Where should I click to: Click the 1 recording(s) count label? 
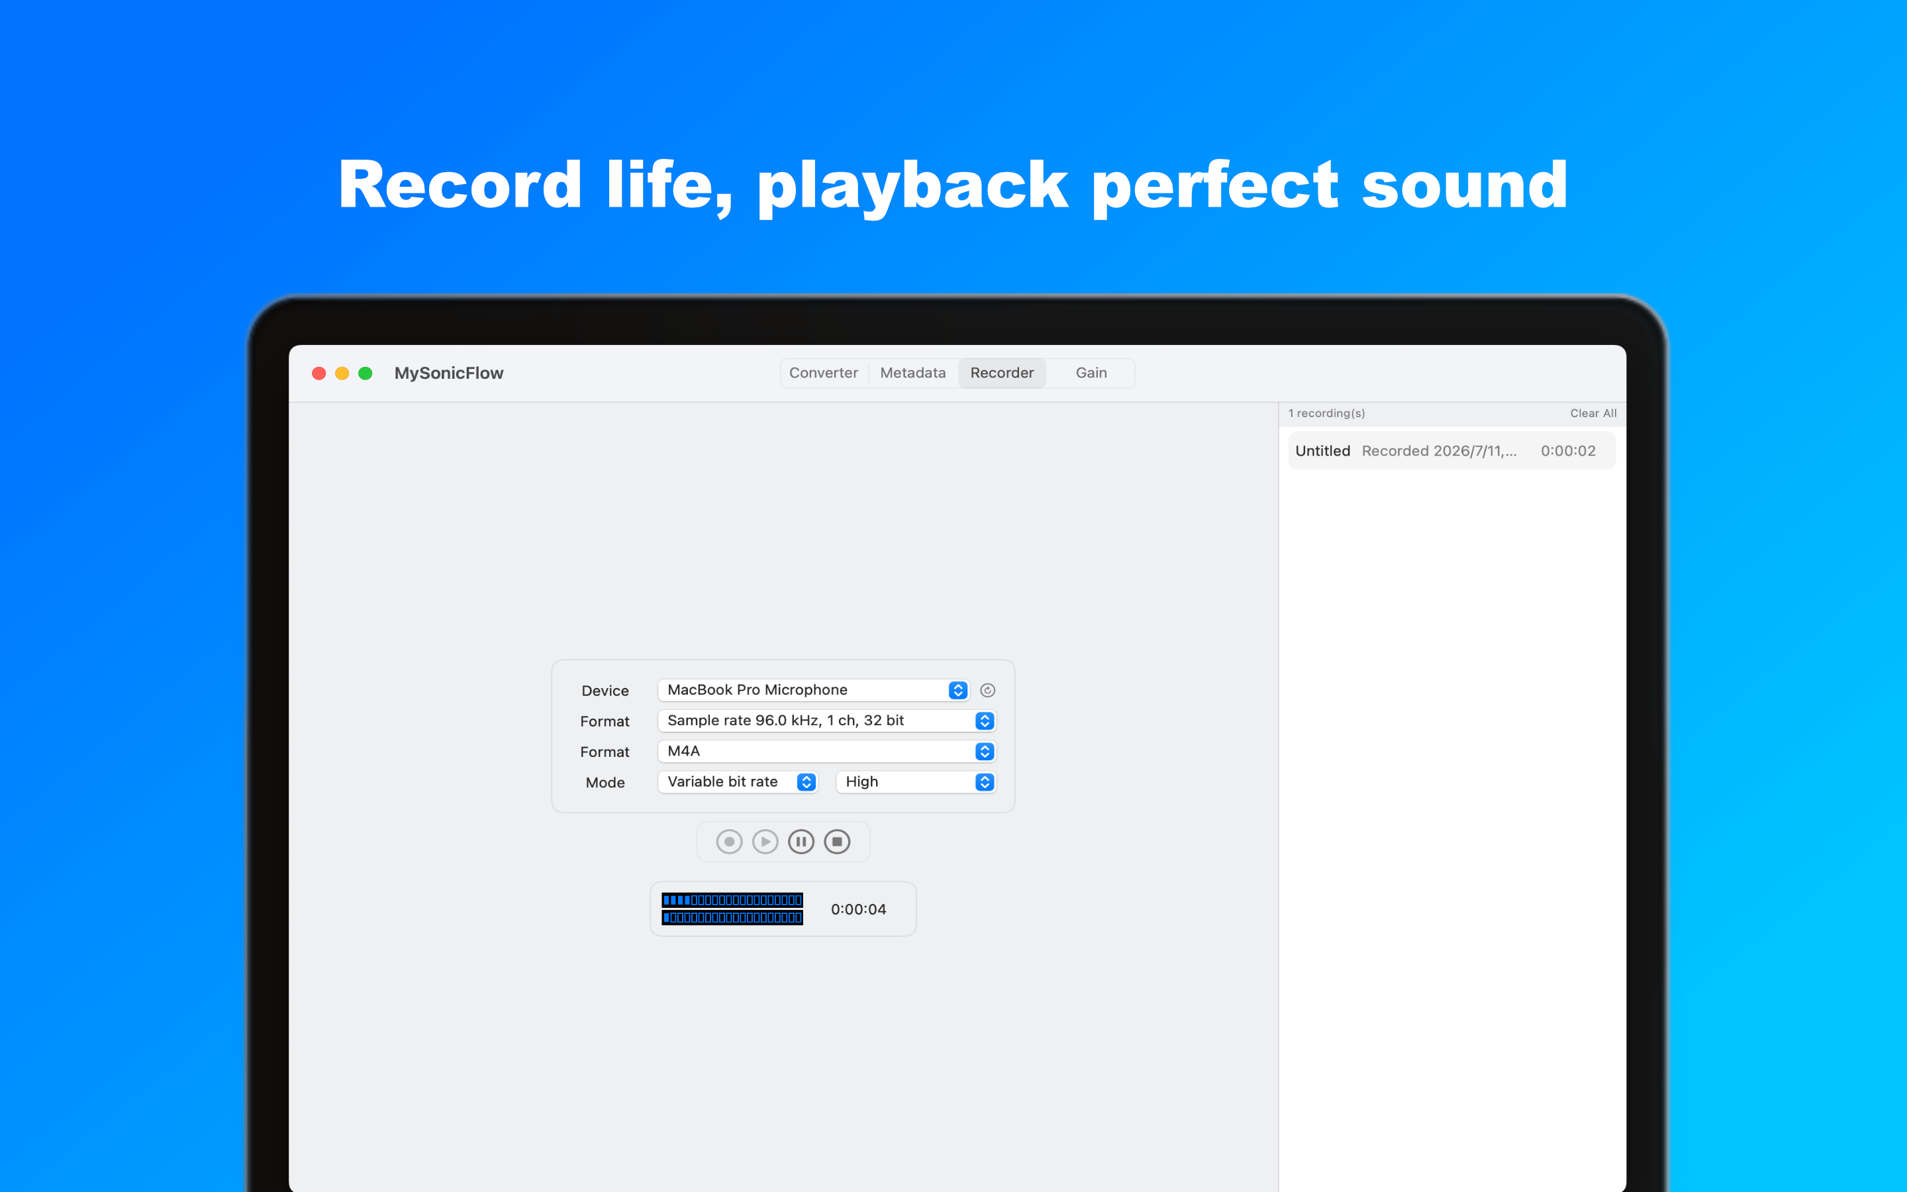[1326, 413]
